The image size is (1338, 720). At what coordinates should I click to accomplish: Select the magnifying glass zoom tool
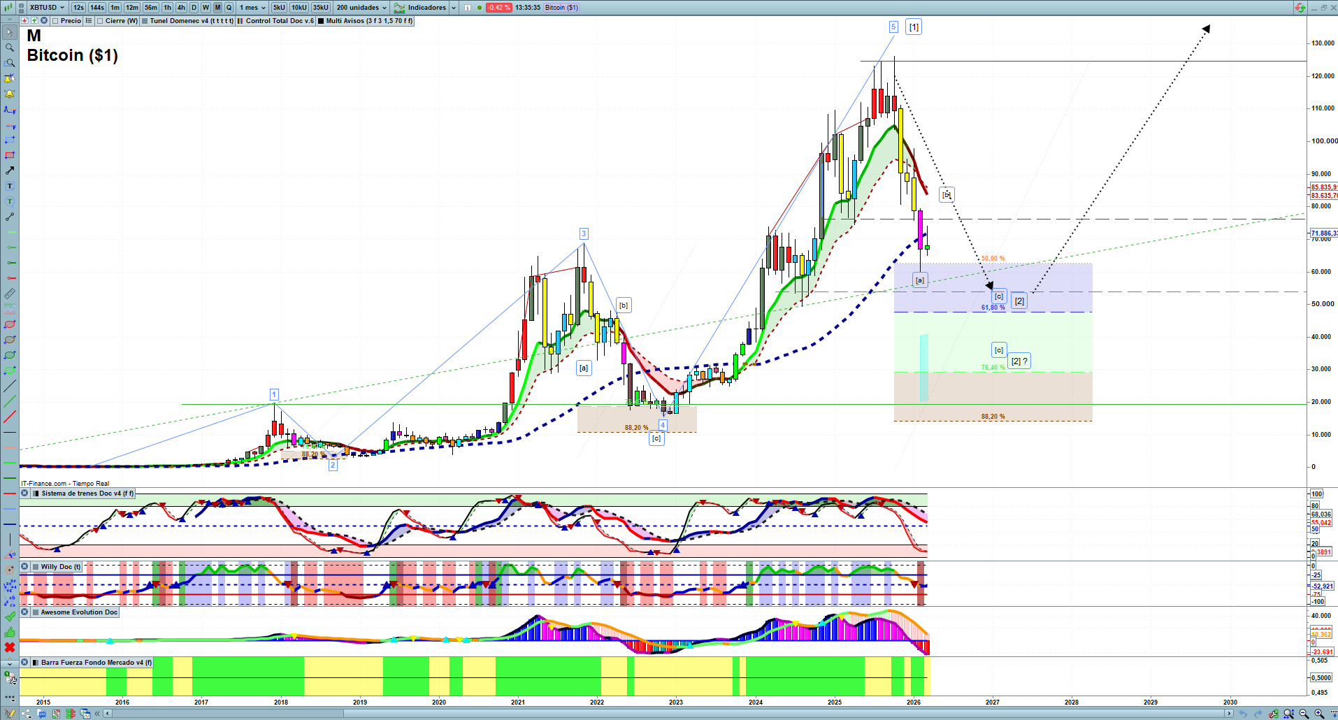(x=10, y=48)
